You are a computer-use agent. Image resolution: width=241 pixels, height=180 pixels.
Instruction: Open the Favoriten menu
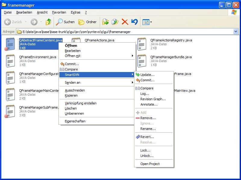[x=59, y=12]
